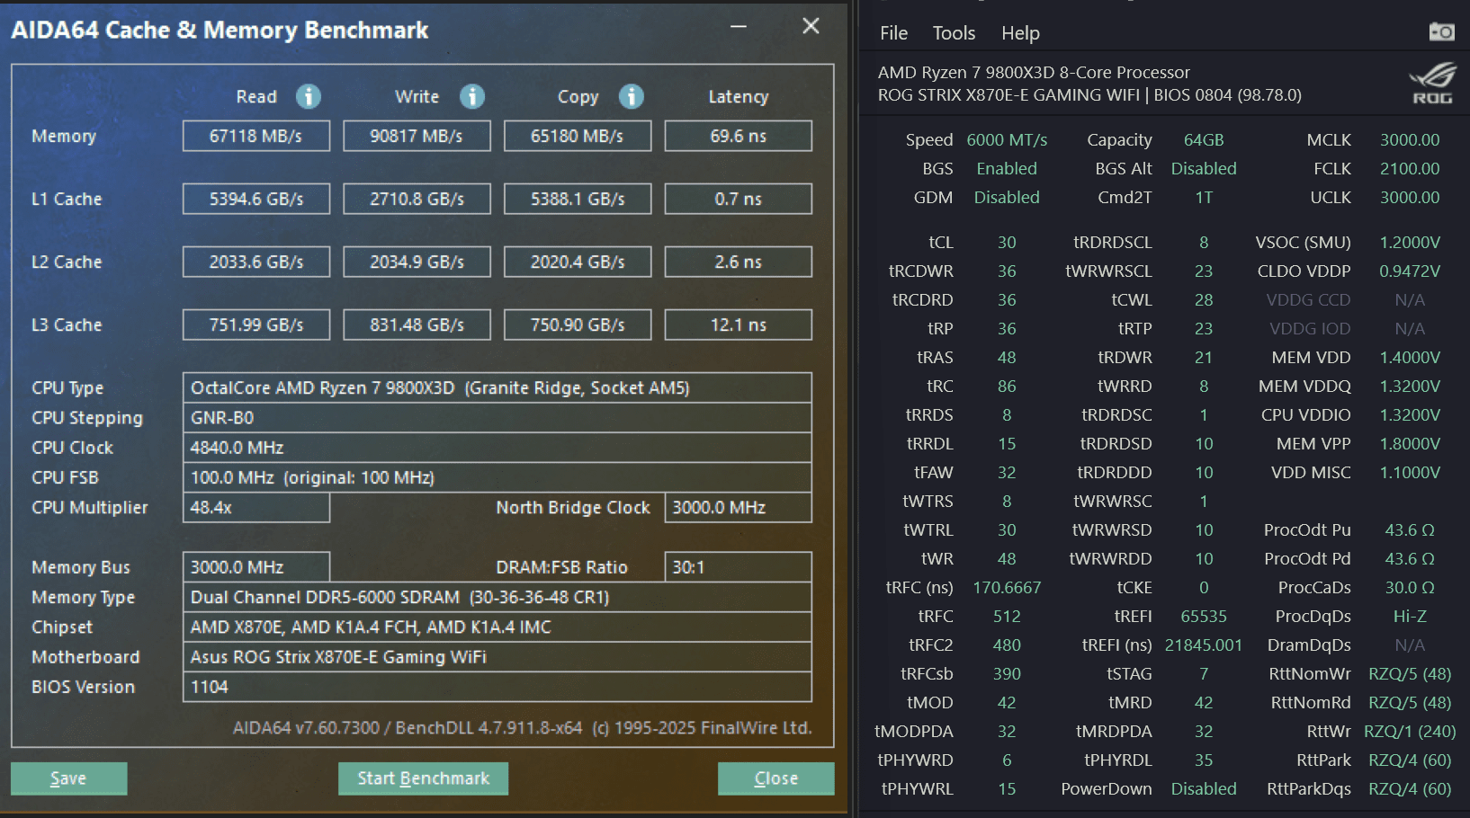The height and width of the screenshot is (818, 1470).
Task: Click the Close button at bottom
Action: coord(775,778)
